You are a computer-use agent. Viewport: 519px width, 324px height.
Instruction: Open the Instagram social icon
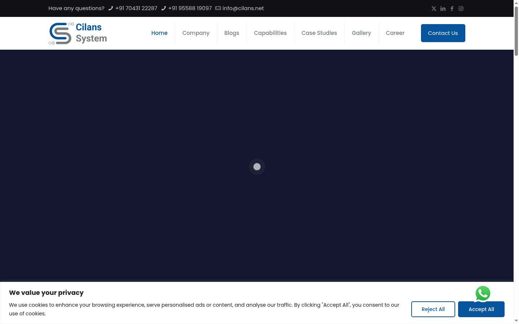coord(461,9)
